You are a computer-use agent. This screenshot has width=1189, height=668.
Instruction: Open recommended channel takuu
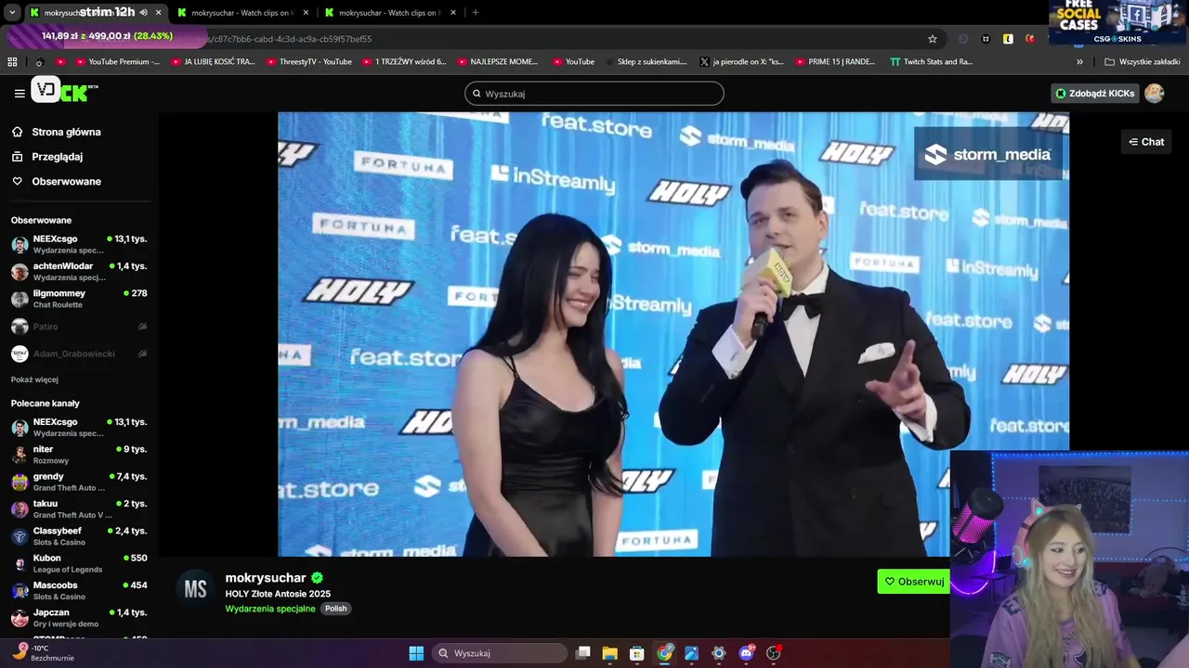coord(79,508)
